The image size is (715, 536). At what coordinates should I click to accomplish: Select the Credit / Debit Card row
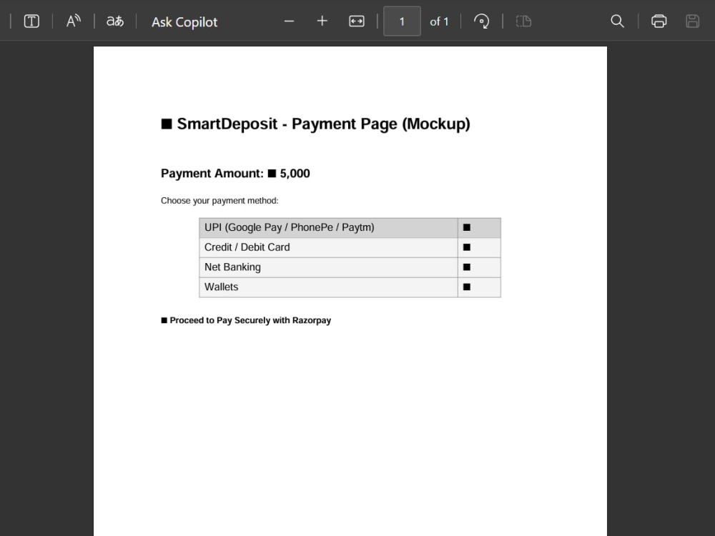350,247
